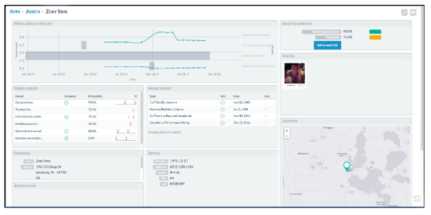The height and width of the screenshot is (215, 431).
Task: Click the red sort arrow in Model Results
Action: (135, 96)
